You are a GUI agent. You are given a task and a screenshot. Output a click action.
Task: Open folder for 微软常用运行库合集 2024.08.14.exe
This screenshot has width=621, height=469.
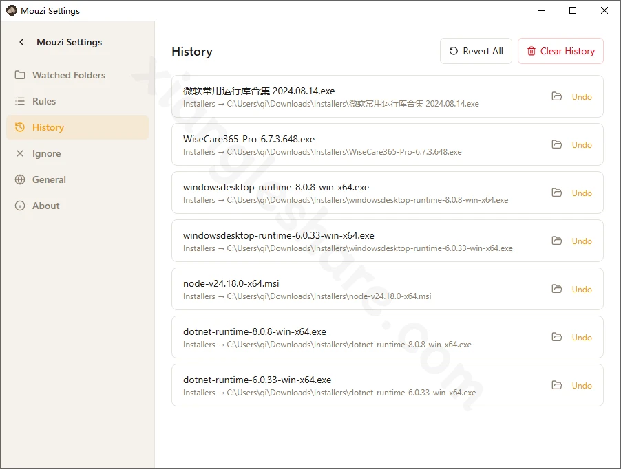557,96
